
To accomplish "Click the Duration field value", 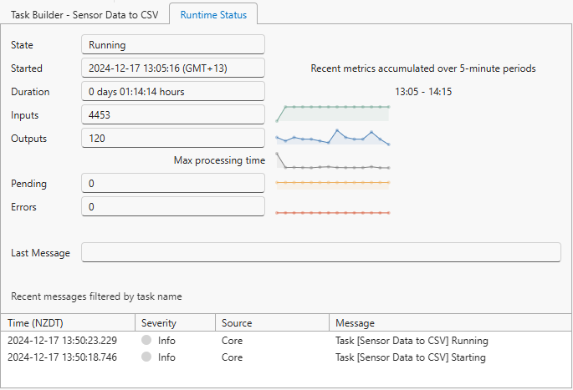I will click(173, 91).
